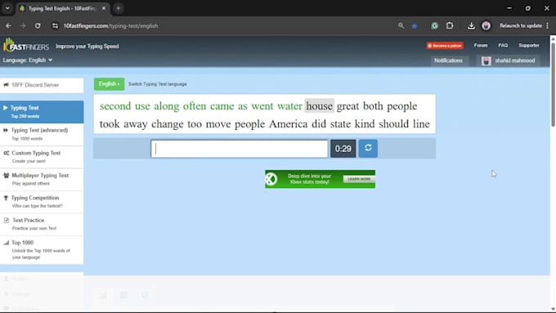Click the browser back arrow
Screen dimensions: 556x313
pyautogui.click(x=8, y=26)
